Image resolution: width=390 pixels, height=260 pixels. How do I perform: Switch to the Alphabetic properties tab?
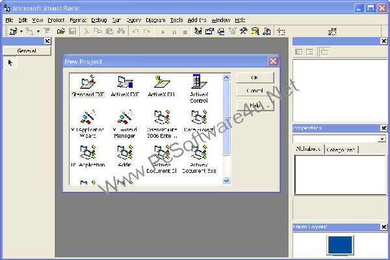coord(308,149)
